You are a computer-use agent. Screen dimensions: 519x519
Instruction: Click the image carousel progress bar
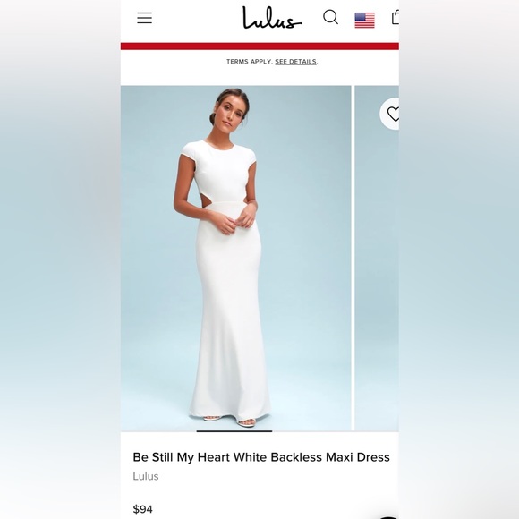pos(234,431)
